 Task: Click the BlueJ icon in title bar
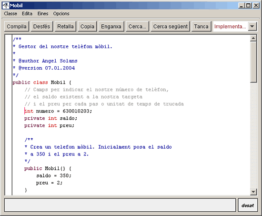[6, 6]
